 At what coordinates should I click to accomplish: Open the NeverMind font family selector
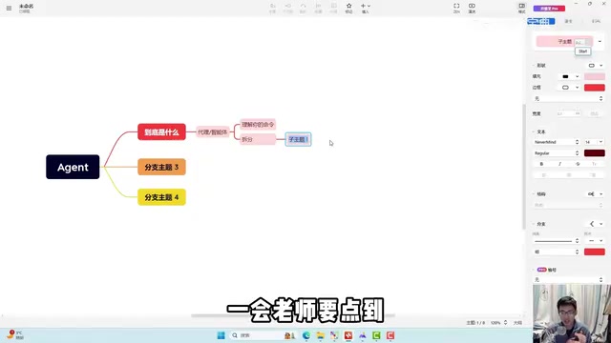pos(556,142)
